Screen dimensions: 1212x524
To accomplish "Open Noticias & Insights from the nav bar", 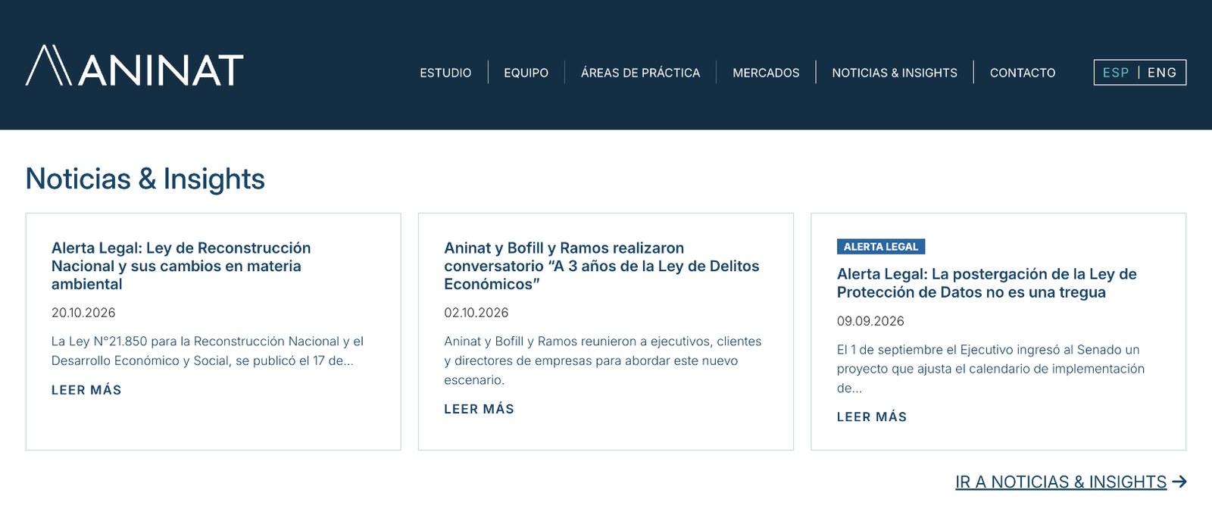I will tap(895, 73).
